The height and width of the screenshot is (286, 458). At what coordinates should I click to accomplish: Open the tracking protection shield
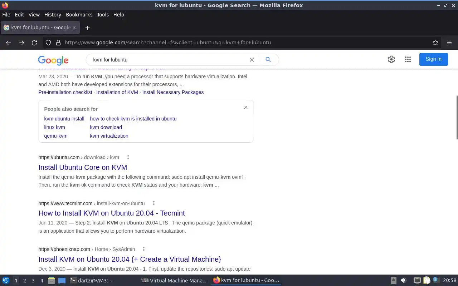pyautogui.click(x=48, y=43)
